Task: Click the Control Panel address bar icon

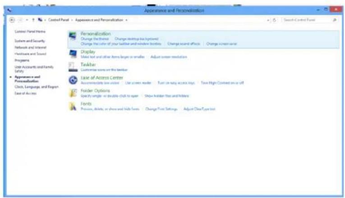Action: point(40,20)
